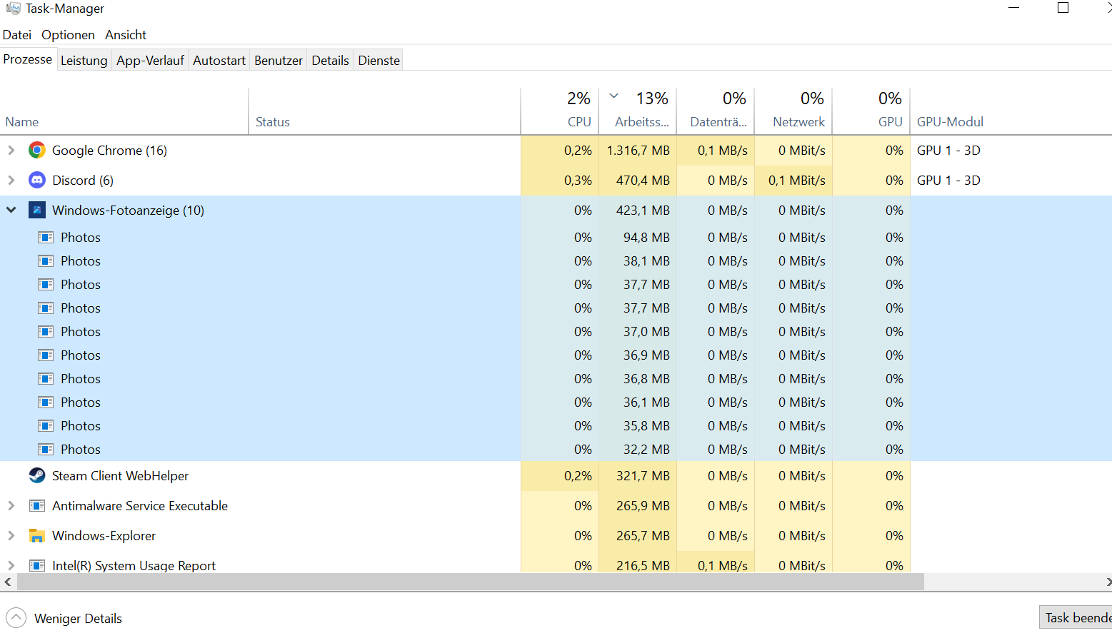The height and width of the screenshot is (633, 1112).
Task: Click the Task beenden button
Action: (x=1076, y=618)
